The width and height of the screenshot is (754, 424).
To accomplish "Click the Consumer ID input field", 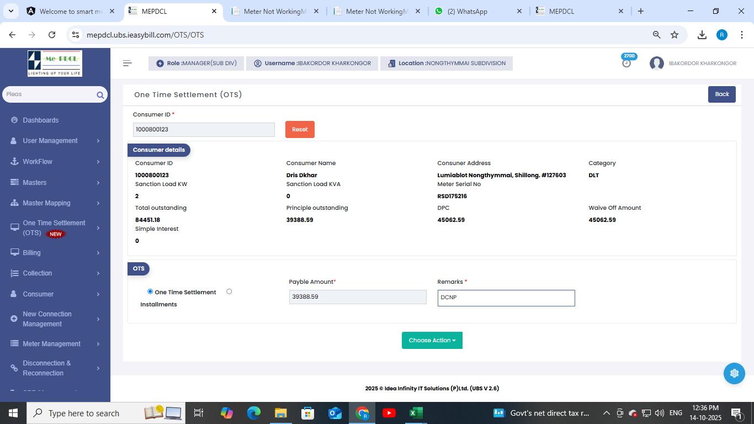I will click(x=204, y=130).
